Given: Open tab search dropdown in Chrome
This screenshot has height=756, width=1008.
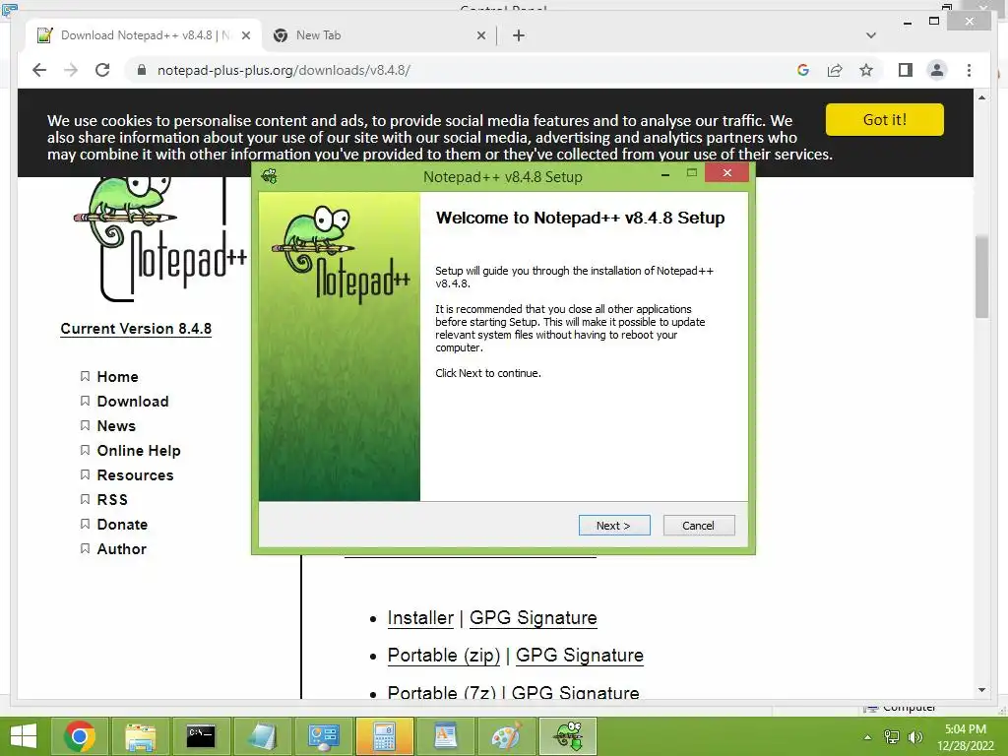Looking at the screenshot, I should (x=871, y=35).
